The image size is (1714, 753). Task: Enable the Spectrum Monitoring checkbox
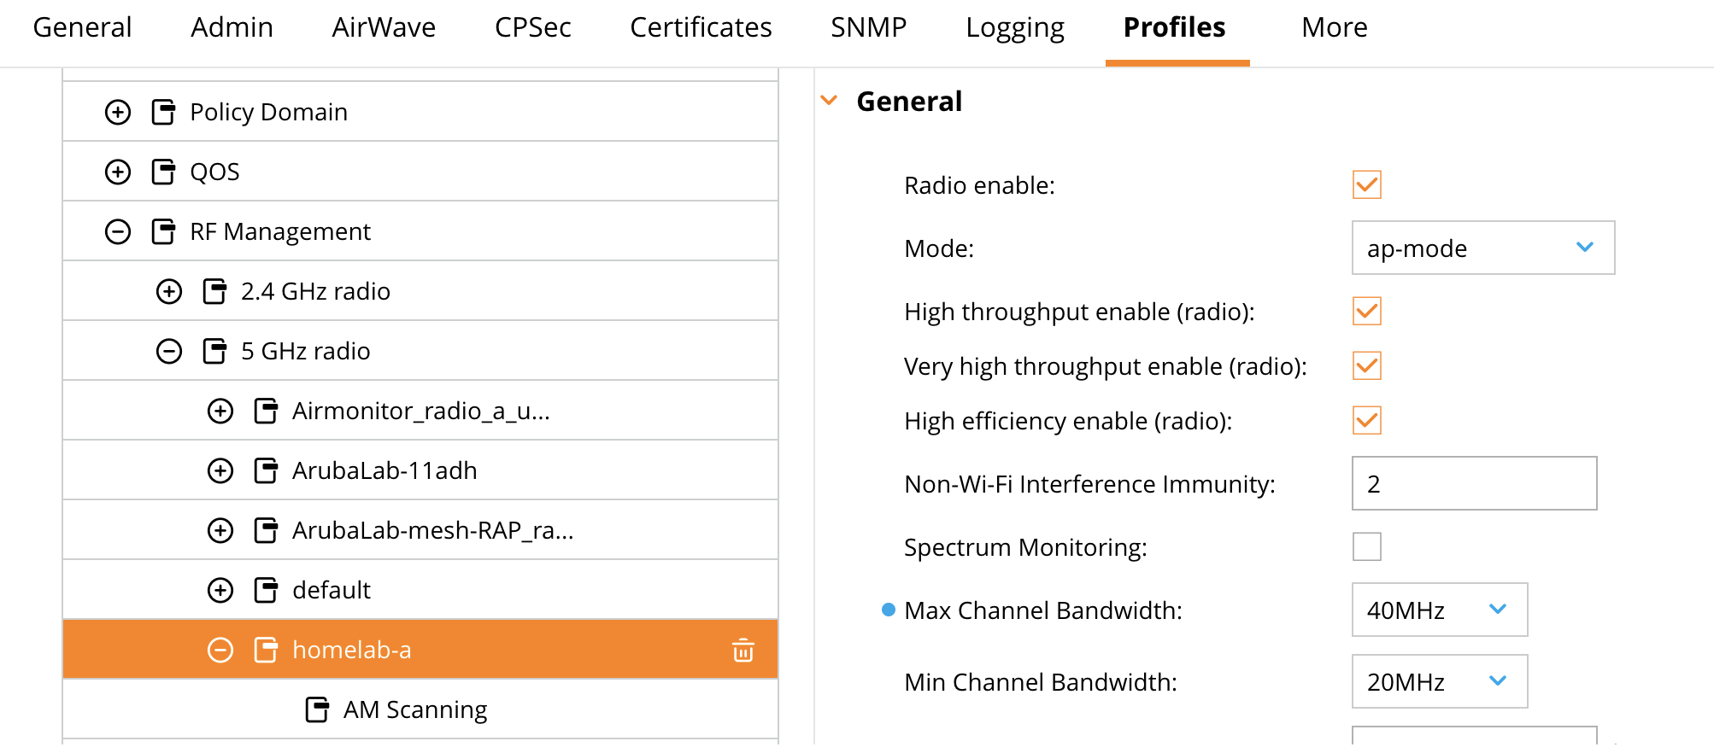(1366, 546)
